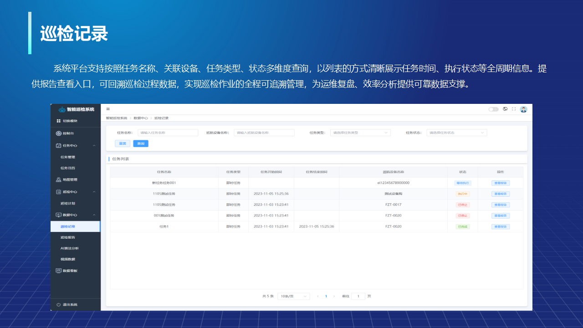Go to previous page arrow in pagination
Screen dimensions: 583x328
point(317,296)
